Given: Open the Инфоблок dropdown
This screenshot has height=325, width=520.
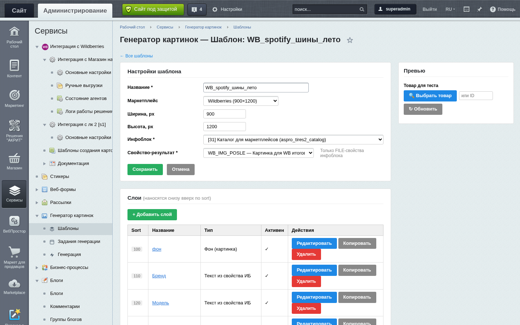Looking at the screenshot, I should point(293,140).
